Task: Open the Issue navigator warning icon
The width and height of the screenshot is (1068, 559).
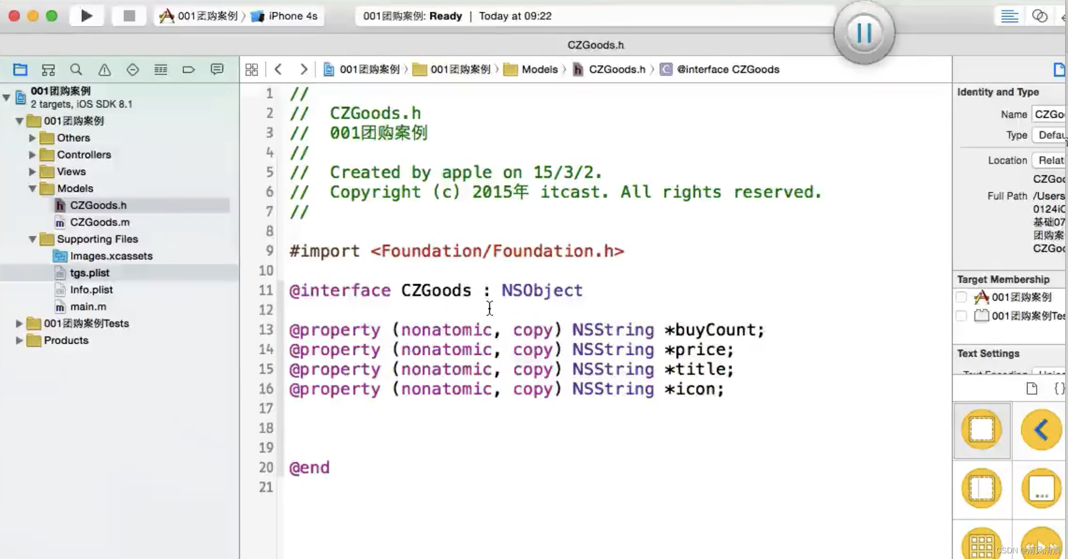Action: tap(105, 70)
